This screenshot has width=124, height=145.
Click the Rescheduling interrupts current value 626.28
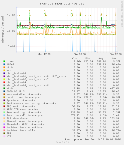pos(75,112)
